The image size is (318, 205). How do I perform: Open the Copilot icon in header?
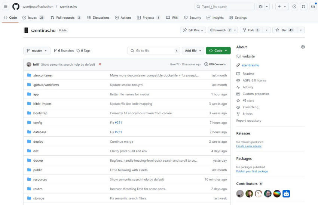pos(260,6)
